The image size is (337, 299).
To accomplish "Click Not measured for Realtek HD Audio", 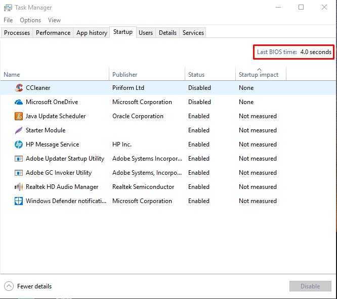I will [x=258, y=187].
